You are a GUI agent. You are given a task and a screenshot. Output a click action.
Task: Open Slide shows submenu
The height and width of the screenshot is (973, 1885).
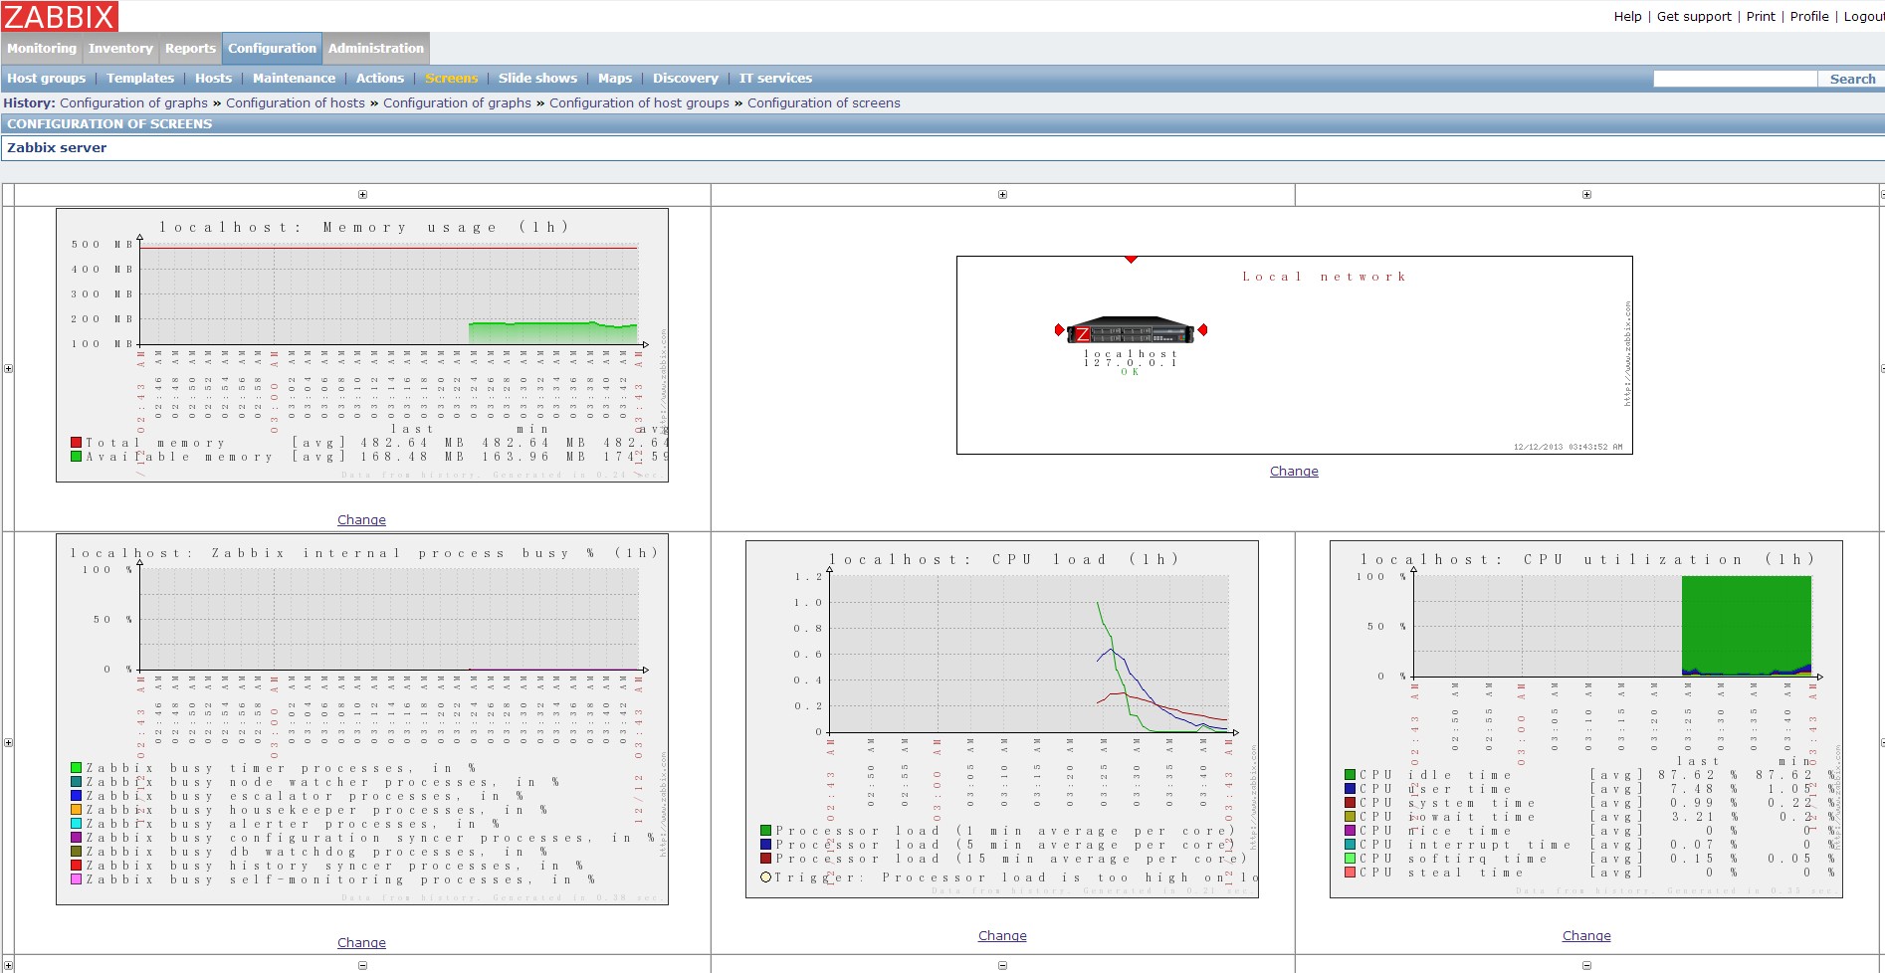(537, 79)
